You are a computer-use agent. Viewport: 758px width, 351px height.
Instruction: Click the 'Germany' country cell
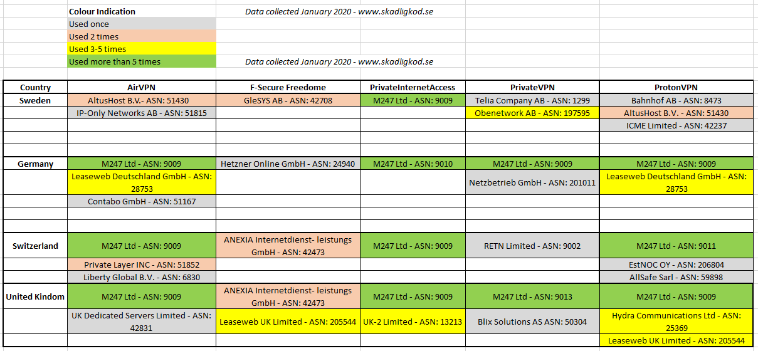point(35,164)
